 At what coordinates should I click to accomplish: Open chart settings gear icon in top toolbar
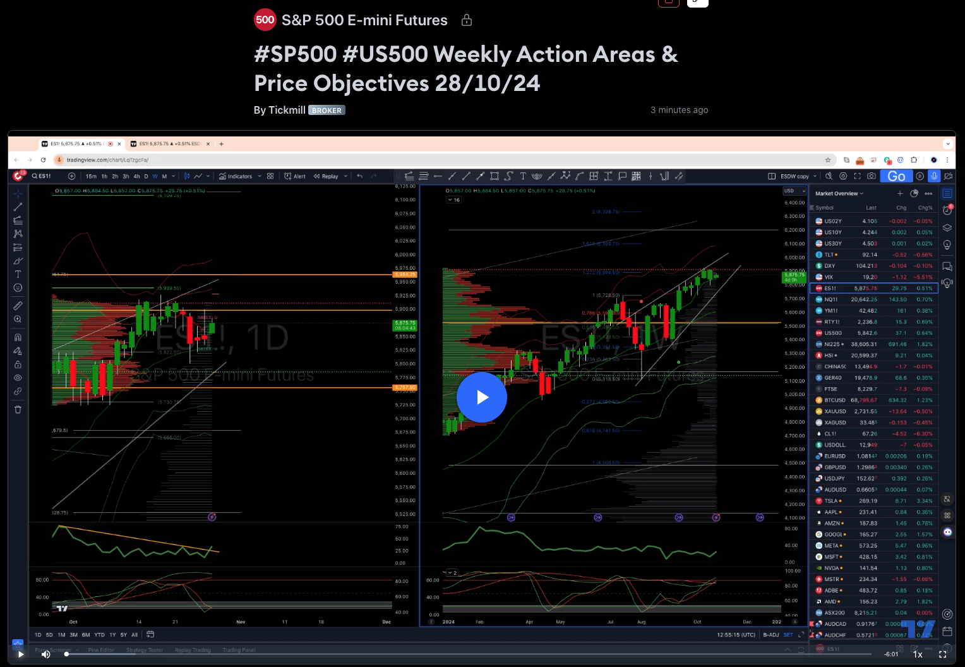(x=842, y=176)
